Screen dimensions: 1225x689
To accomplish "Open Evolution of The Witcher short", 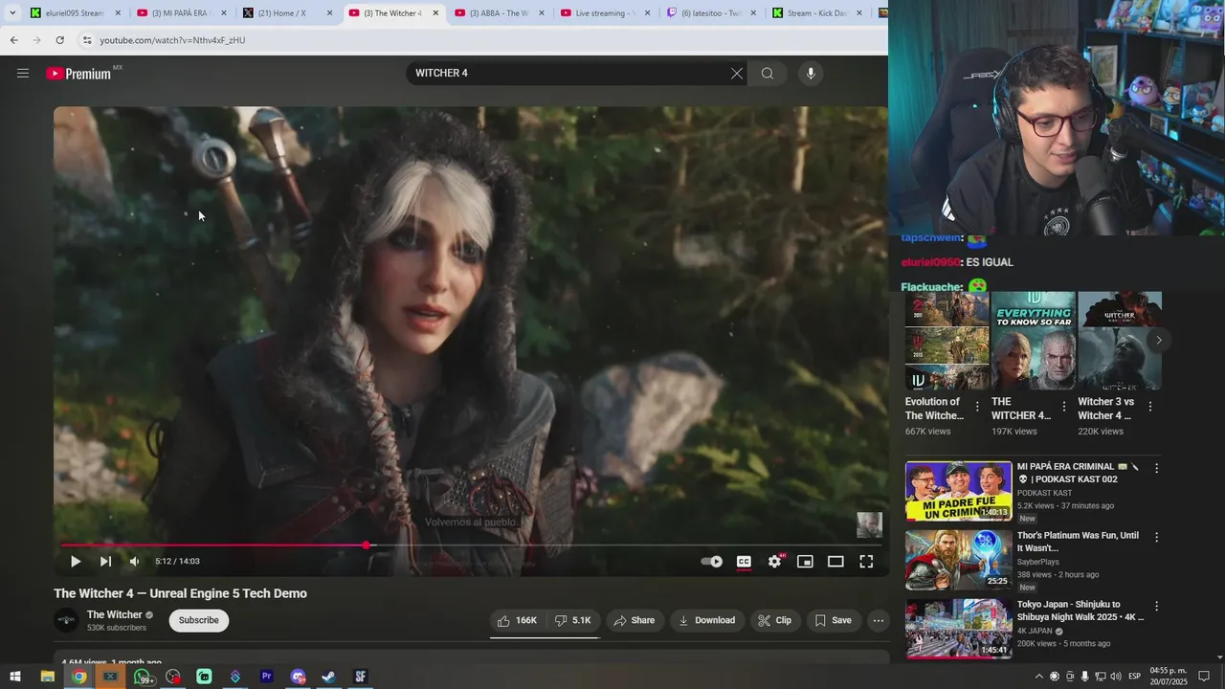I will pos(947,341).
